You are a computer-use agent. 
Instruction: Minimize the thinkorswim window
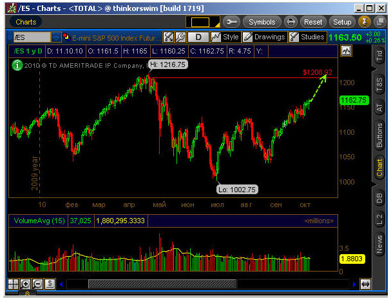[x=359, y=8]
